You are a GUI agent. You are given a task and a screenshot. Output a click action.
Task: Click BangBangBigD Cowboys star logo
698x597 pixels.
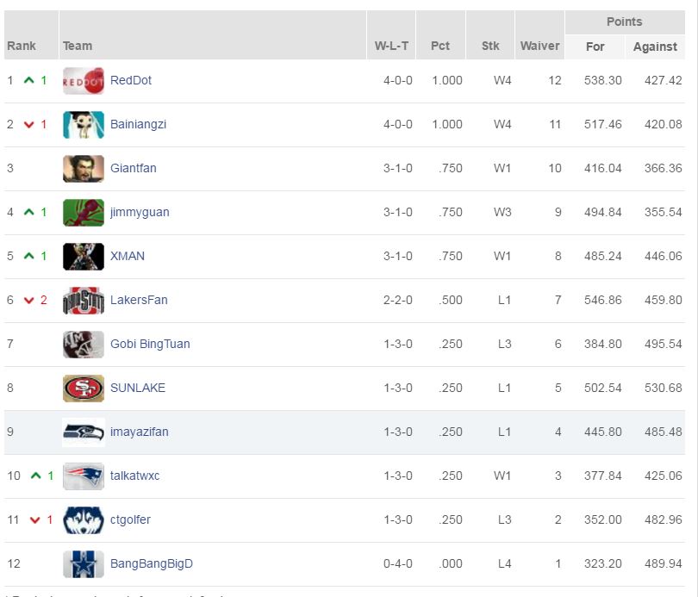point(84,564)
